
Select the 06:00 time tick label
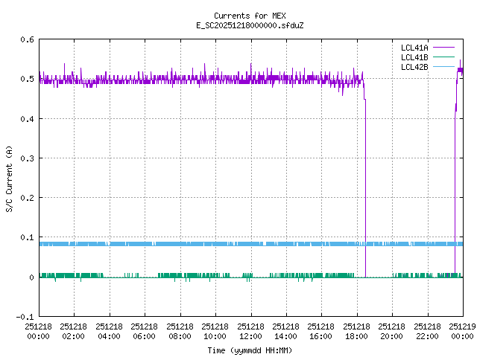coord(145,331)
